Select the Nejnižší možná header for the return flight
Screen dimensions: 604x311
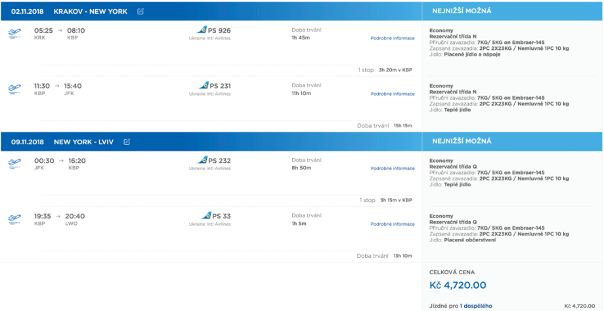[461, 141]
